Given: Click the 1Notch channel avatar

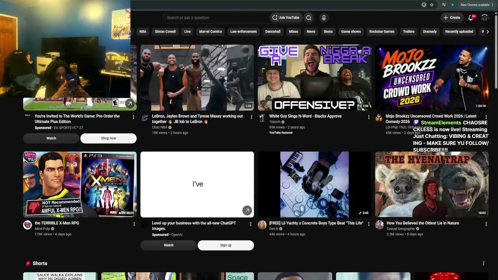Looking at the screenshot, I should coord(262,118).
